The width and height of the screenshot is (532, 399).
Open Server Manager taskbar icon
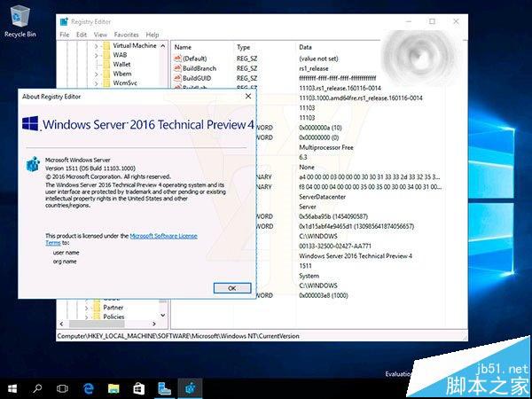(164, 389)
